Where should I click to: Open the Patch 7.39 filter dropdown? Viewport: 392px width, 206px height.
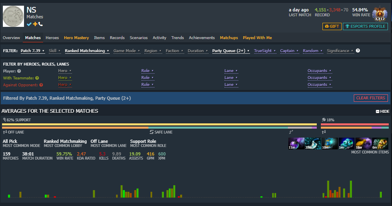[33, 51]
